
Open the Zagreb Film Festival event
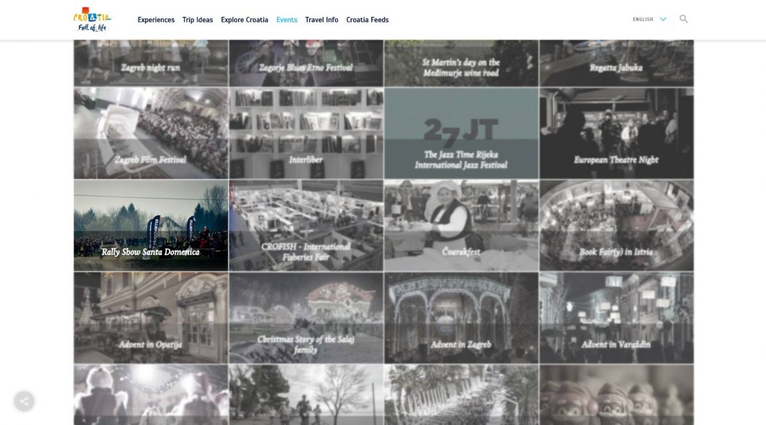(151, 133)
